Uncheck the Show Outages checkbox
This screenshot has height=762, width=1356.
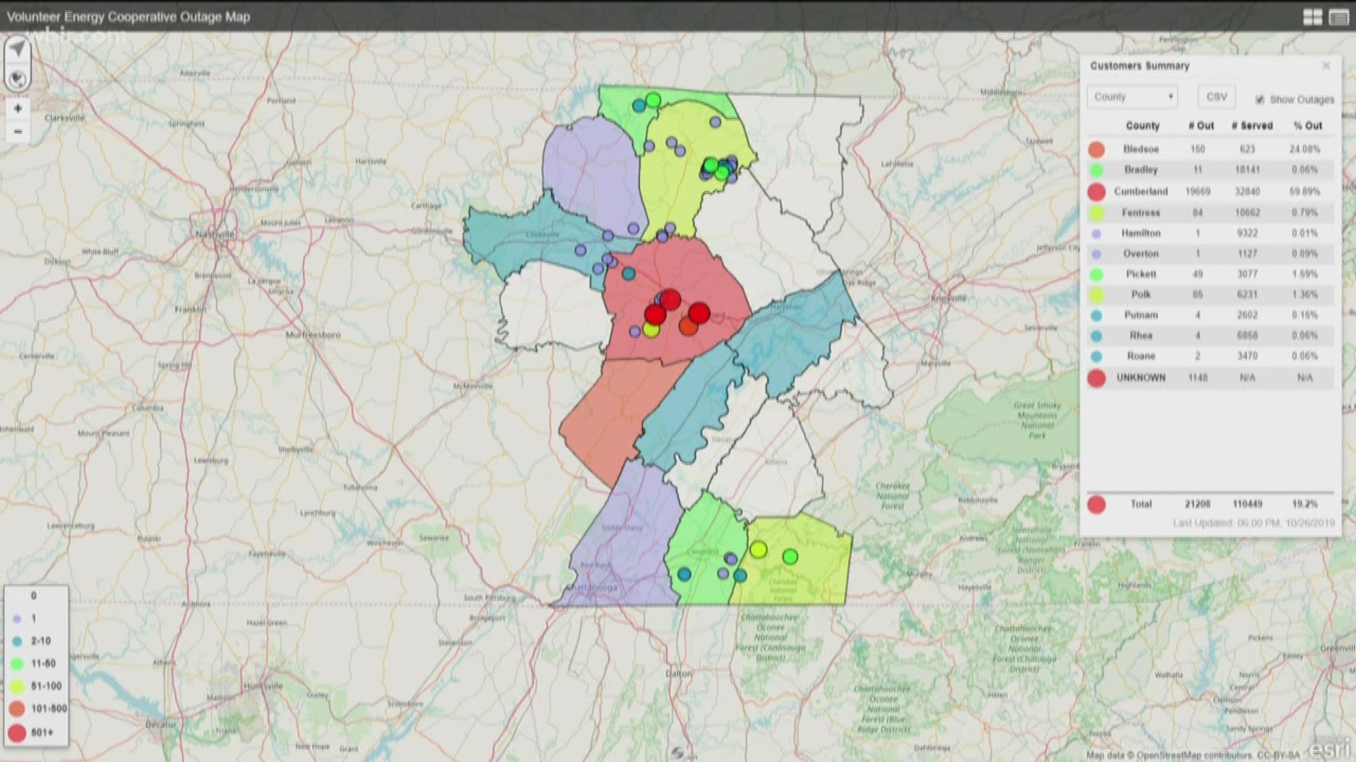tap(1260, 99)
